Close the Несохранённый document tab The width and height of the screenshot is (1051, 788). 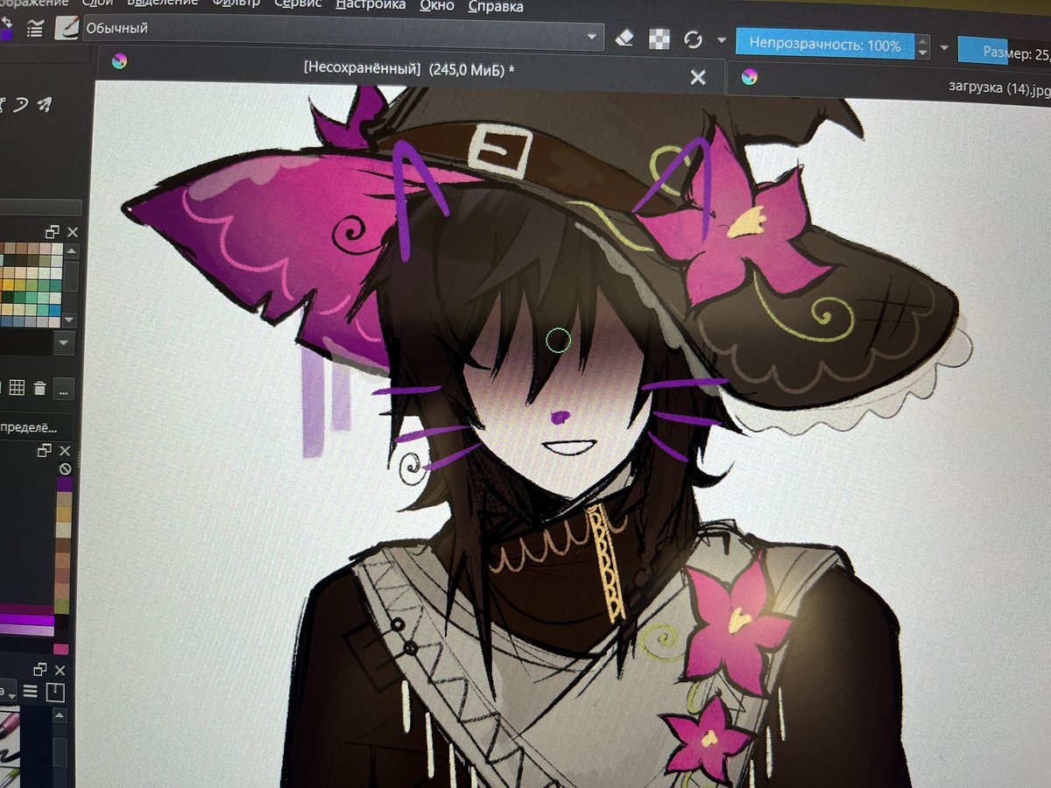pyautogui.click(x=698, y=78)
